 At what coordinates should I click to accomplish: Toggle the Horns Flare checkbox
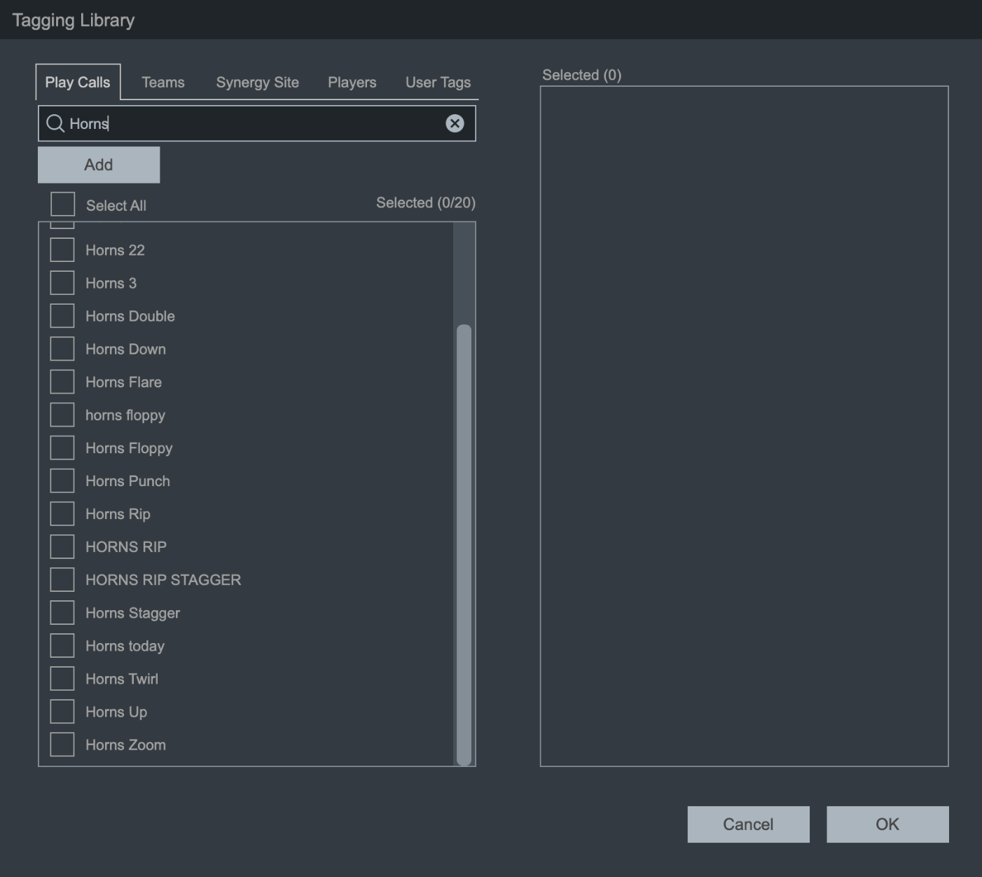click(x=62, y=382)
